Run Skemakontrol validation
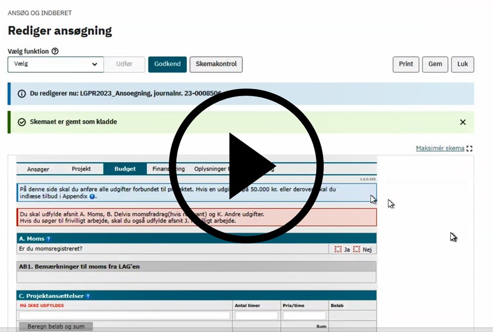This screenshot has width=493, height=332. click(216, 65)
